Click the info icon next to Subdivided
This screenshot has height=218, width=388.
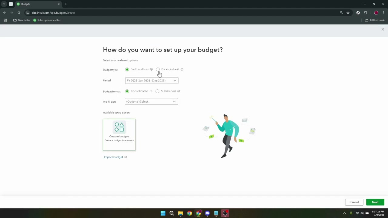(x=179, y=91)
